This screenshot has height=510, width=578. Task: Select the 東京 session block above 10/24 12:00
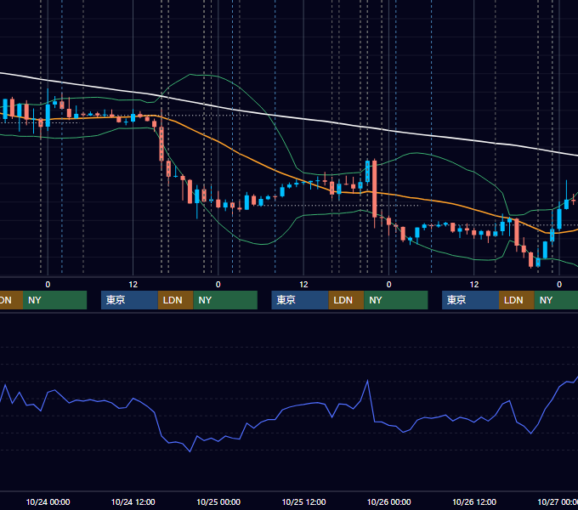pos(129,300)
